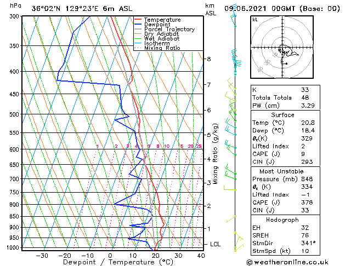Click the Most Unstable θe value "334"
The width and height of the screenshot is (345, 266).
[x=307, y=187]
